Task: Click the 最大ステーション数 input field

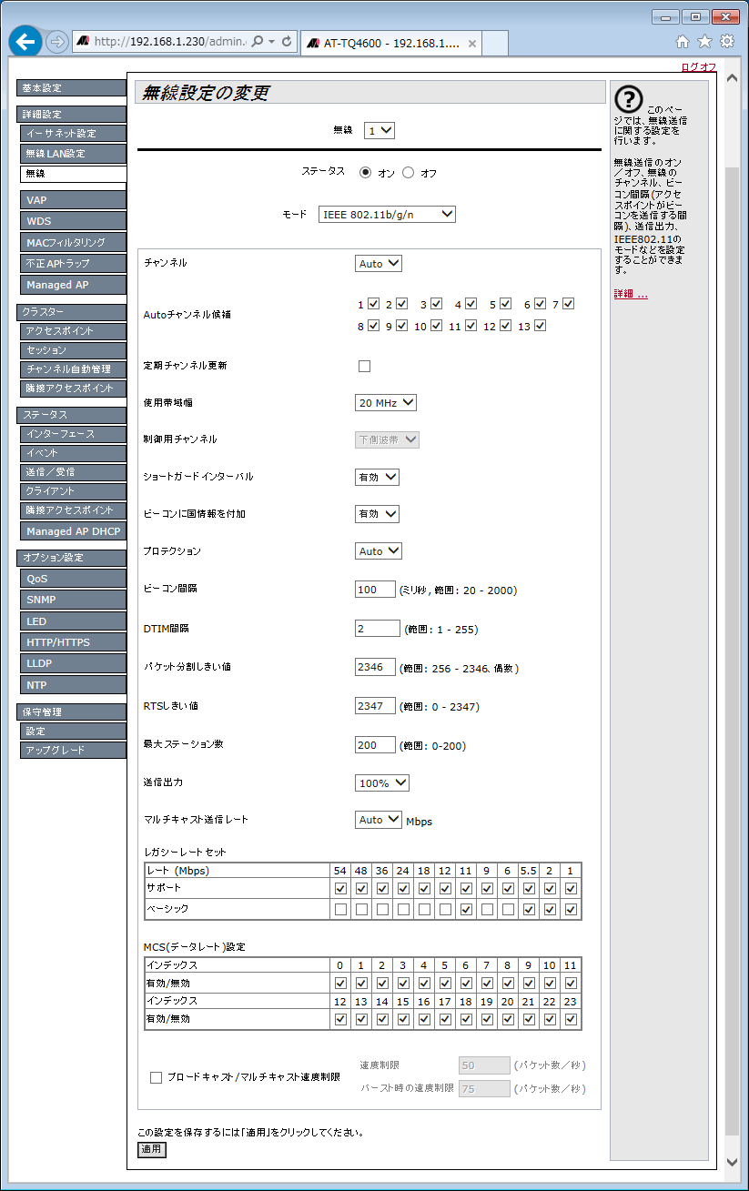Action: pos(375,745)
